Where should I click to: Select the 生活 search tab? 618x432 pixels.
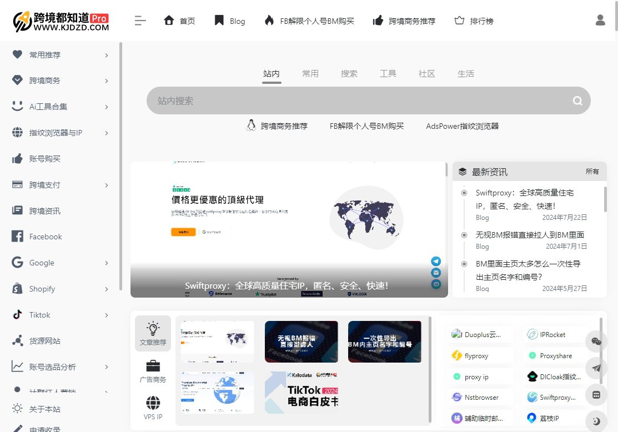click(466, 74)
